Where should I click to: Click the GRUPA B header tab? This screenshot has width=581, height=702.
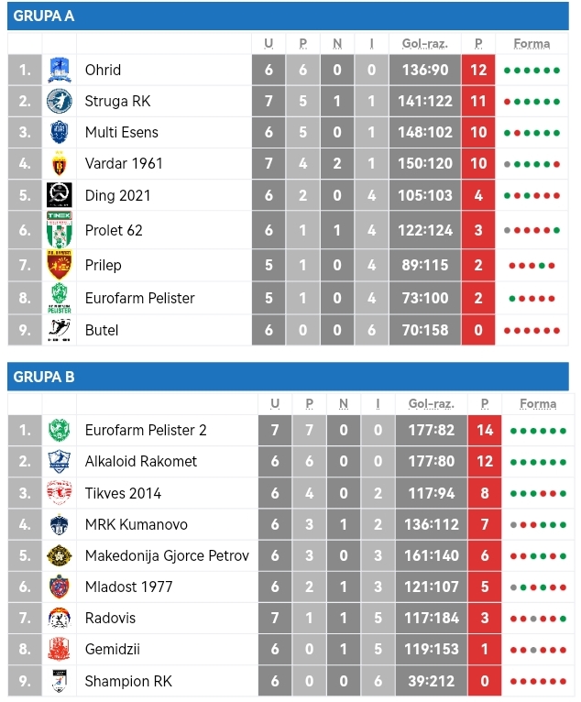tap(44, 377)
